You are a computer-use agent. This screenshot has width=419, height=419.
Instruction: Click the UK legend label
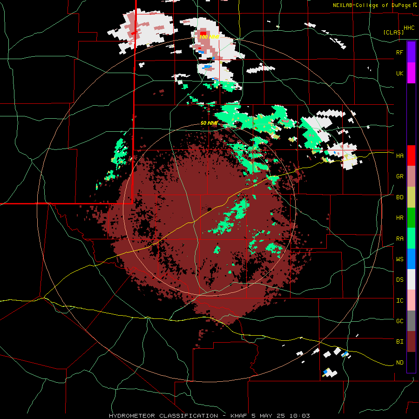point(399,73)
